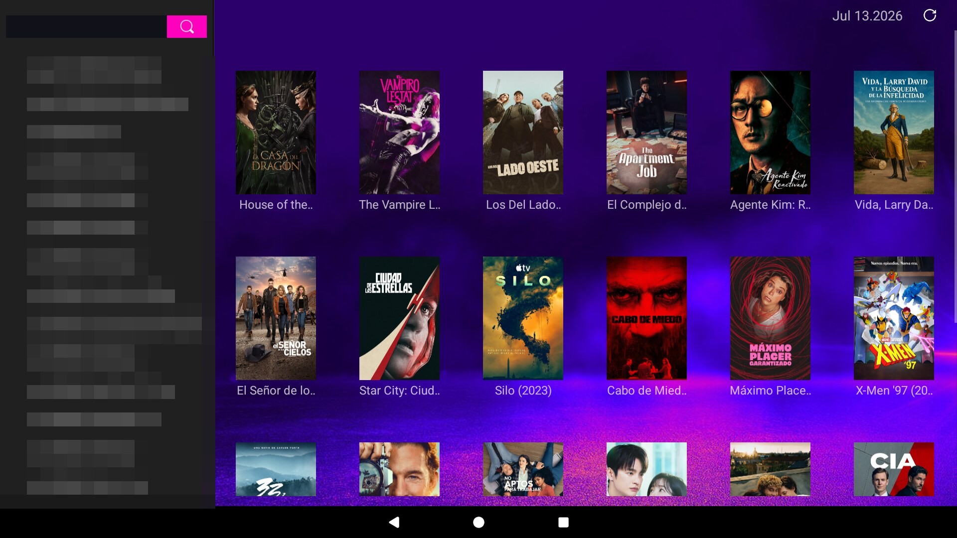
Task: Click the Jul 13.2026 date text
Action: (x=867, y=16)
